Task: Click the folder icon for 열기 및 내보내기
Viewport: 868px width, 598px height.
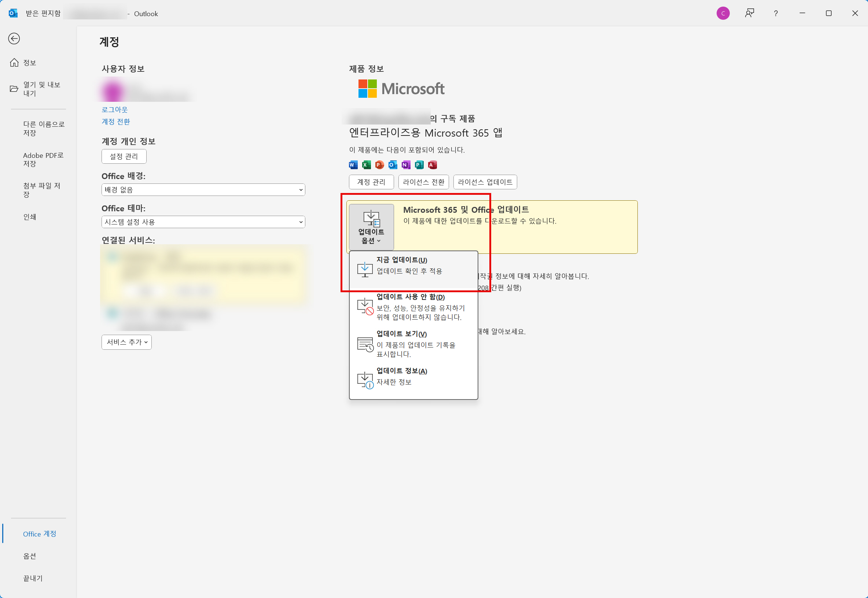Action: click(x=14, y=89)
